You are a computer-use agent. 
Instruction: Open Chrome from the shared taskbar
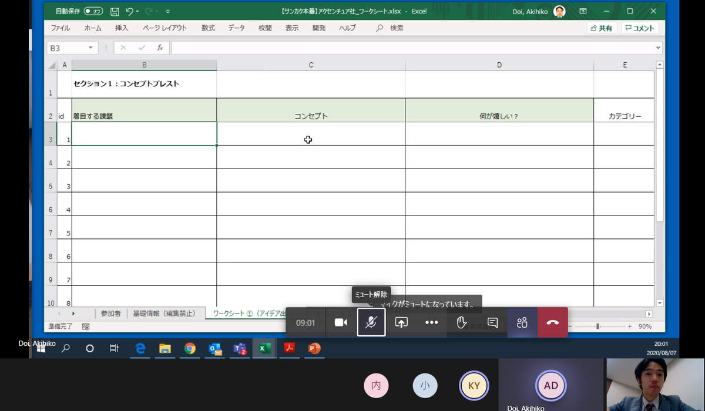[x=190, y=348]
